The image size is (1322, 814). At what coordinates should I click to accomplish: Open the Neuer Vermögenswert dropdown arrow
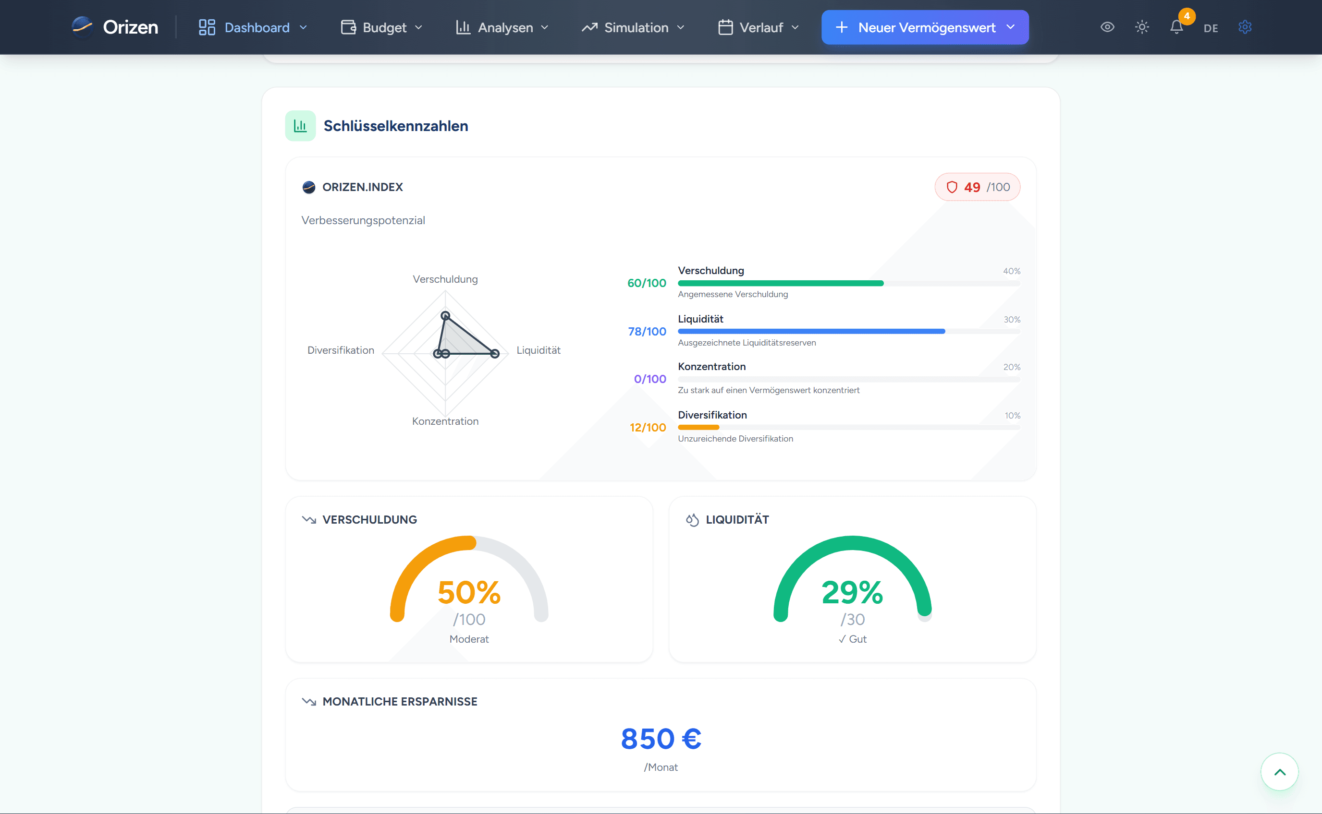tap(1011, 27)
